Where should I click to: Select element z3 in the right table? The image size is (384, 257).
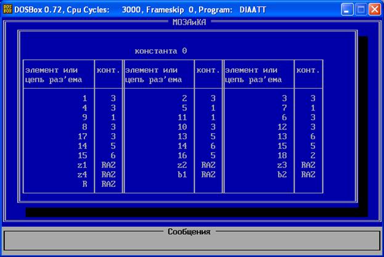[x=282, y=165]
